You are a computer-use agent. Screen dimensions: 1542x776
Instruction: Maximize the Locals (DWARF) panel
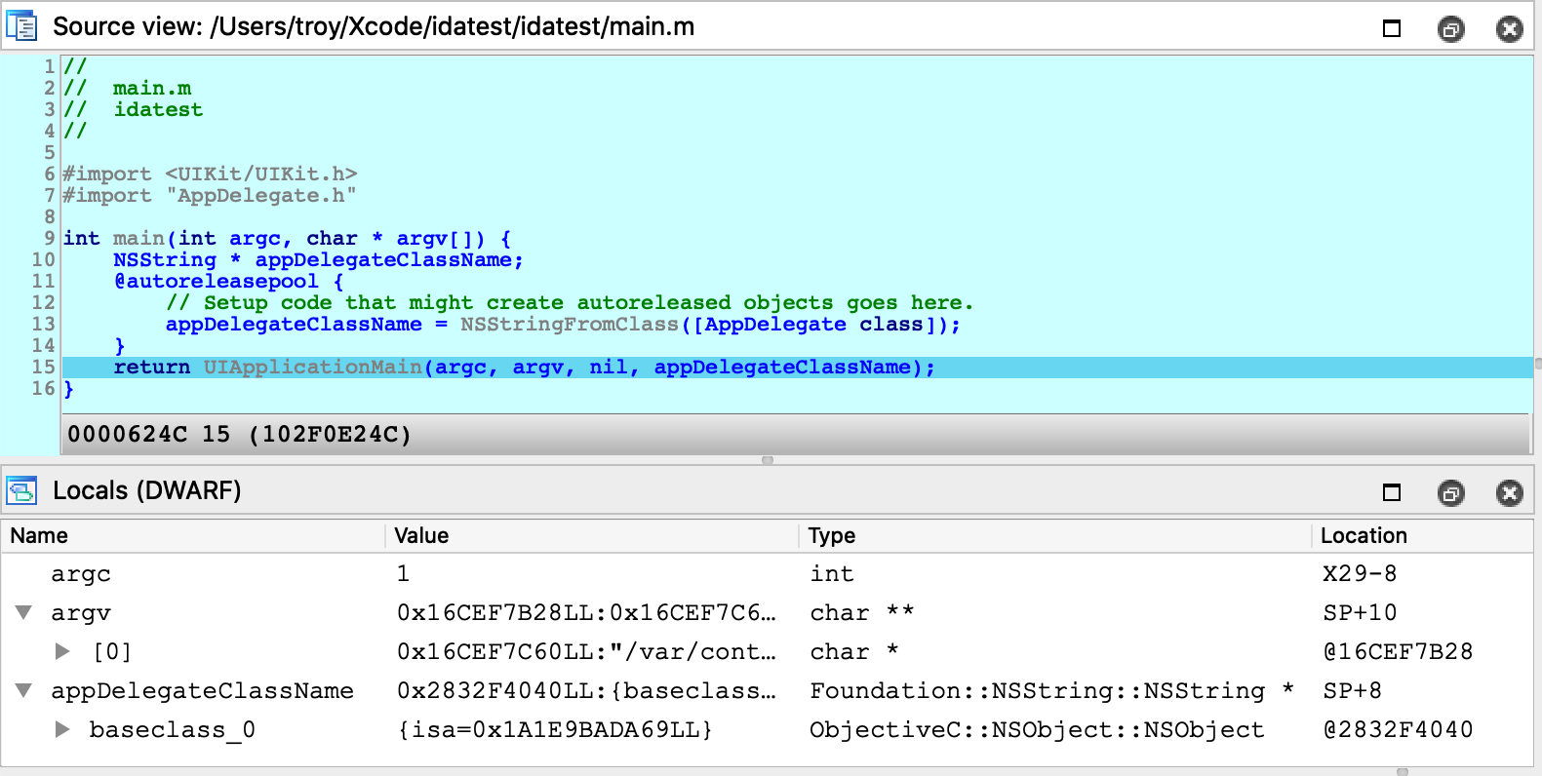[x=1392, y=493]
